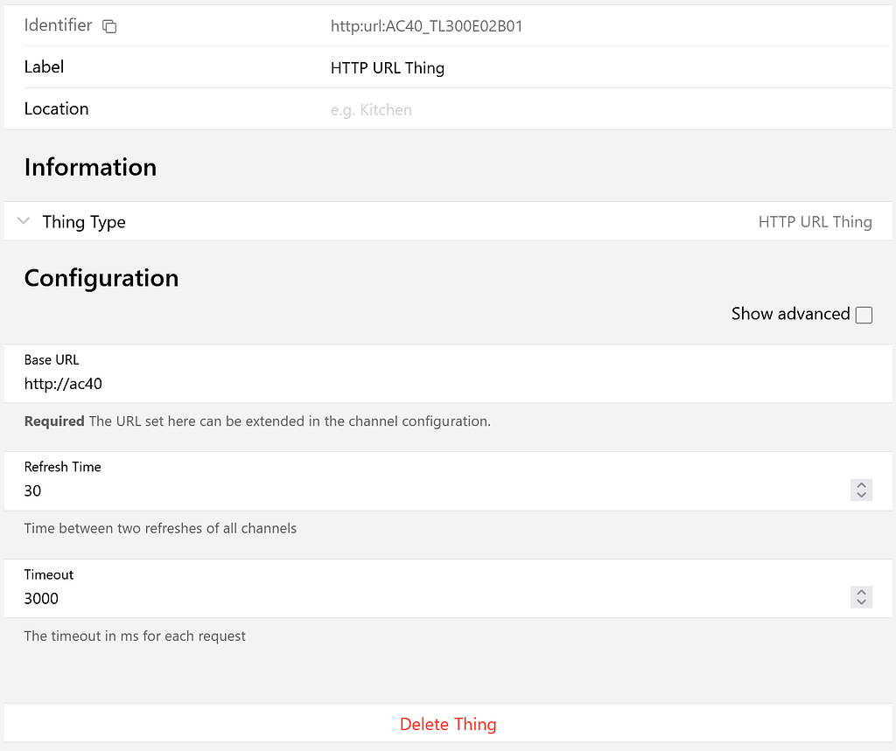Click the Refresh Time decrement arrow

pyautogui.click(x=861, y=495)
